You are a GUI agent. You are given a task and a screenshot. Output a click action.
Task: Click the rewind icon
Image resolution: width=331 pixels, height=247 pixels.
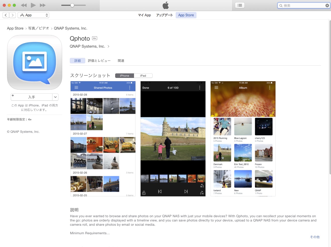[24, 5]
